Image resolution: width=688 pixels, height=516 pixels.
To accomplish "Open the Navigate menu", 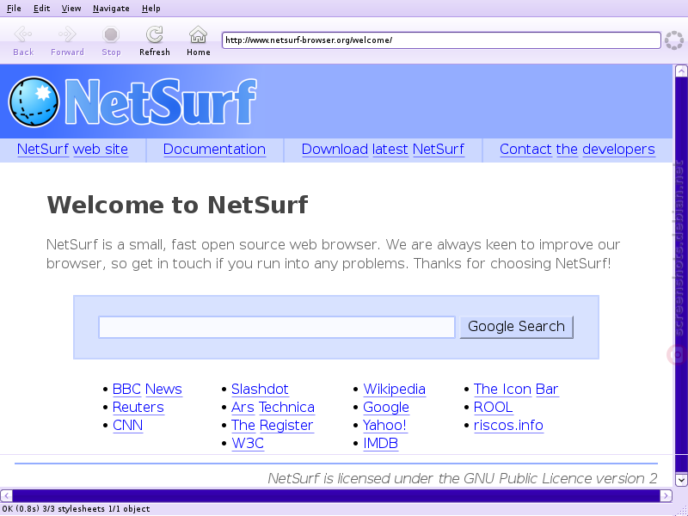I will (111, 9).
